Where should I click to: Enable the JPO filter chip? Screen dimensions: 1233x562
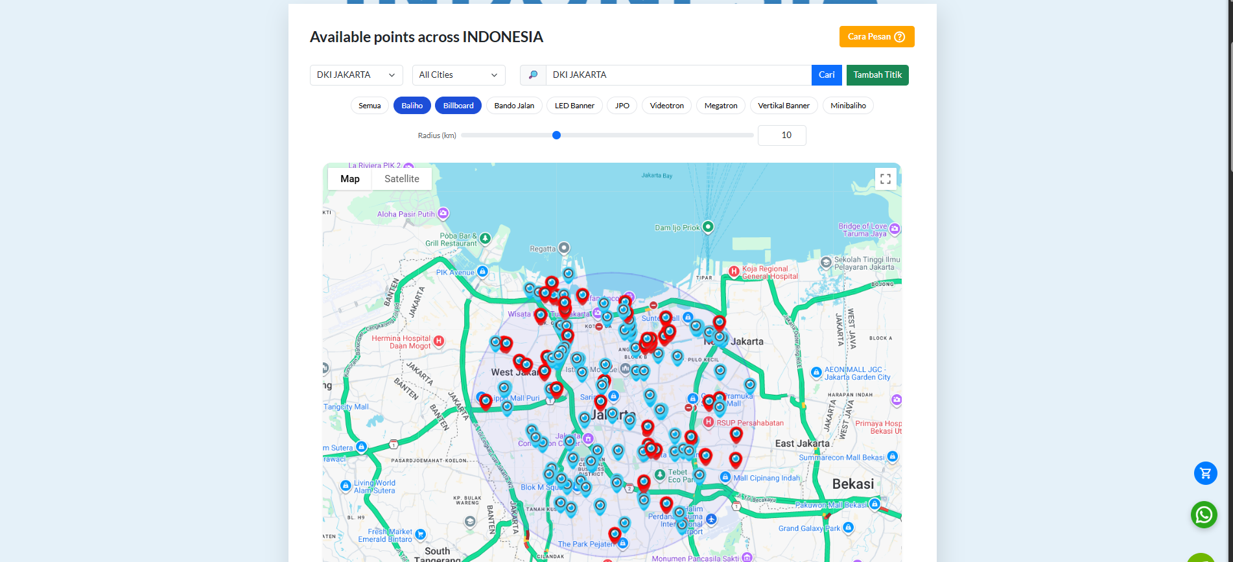click(x=622, y=106)
